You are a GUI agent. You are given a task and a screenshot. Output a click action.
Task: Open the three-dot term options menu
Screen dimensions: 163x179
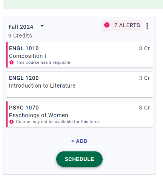tap(147, 26)
